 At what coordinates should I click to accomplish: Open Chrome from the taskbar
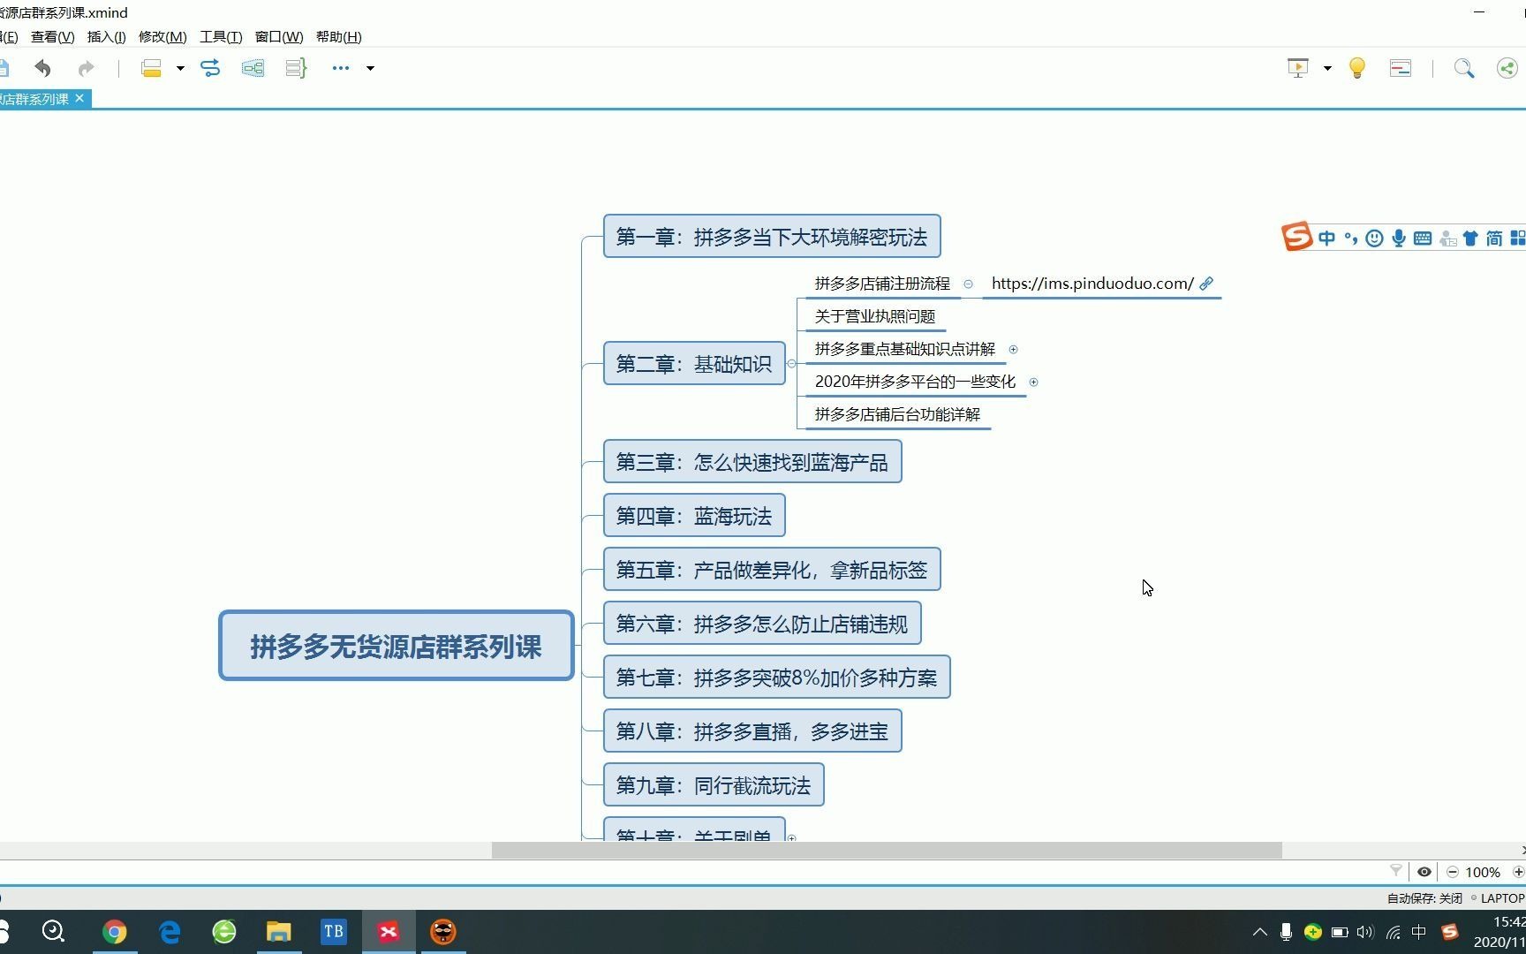click(x=115, y=932)
